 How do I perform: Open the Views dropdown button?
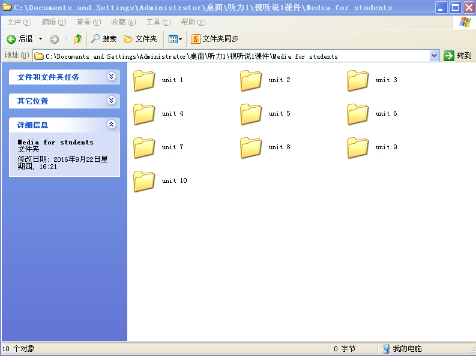point(175,39)
